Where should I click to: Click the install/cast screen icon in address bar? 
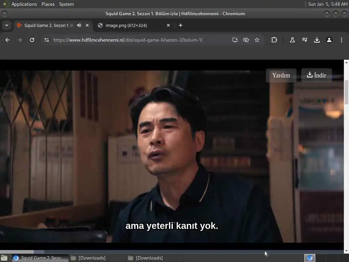235,40
